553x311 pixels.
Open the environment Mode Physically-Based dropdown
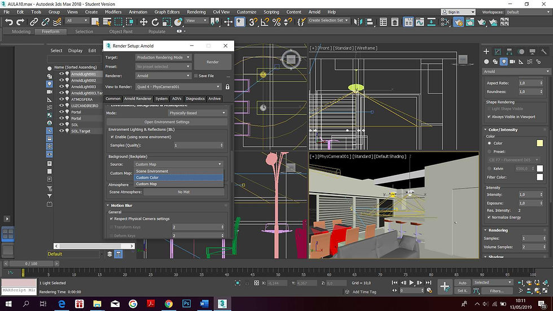[197, 113]
